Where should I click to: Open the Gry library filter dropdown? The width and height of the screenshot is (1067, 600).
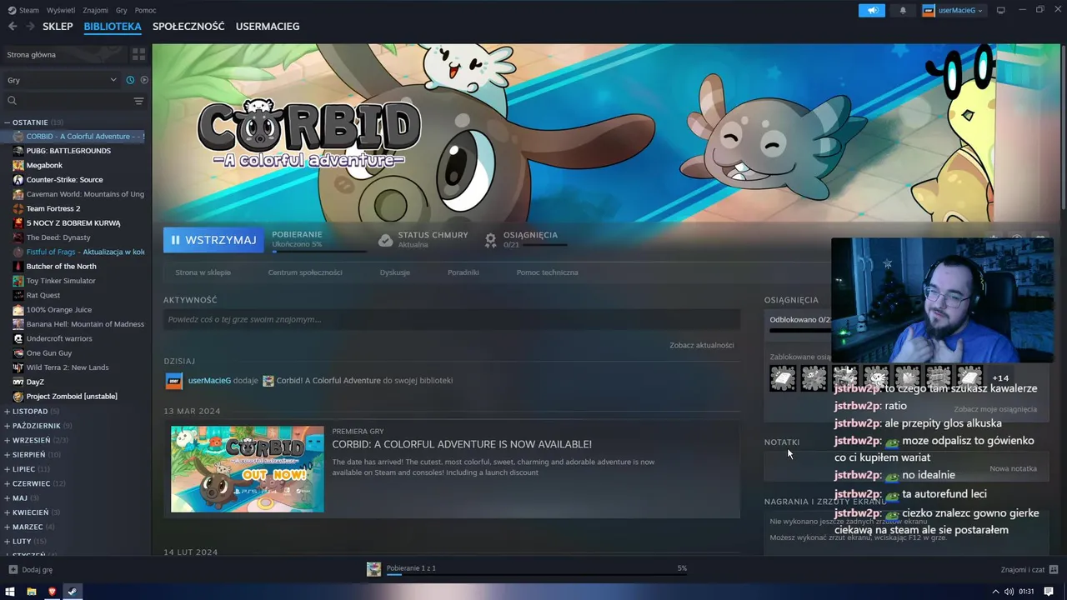pyautogui.click(x=63, y=80)
